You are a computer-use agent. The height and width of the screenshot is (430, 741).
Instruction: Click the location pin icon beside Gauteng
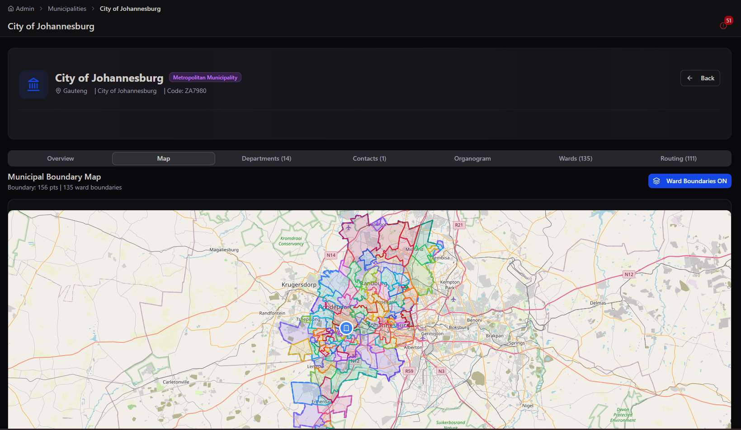tap(58, 91)
